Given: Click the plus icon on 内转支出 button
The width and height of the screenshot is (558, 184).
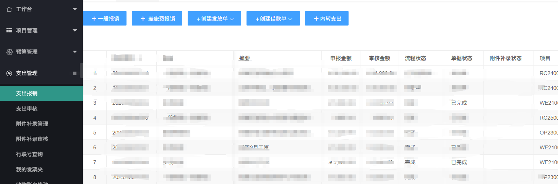Looking at the screenshot, I should point(316,19).
